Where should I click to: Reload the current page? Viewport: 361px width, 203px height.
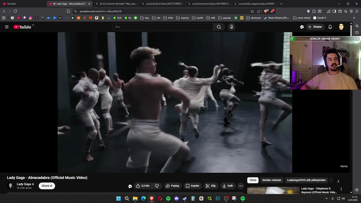point(15,11)
